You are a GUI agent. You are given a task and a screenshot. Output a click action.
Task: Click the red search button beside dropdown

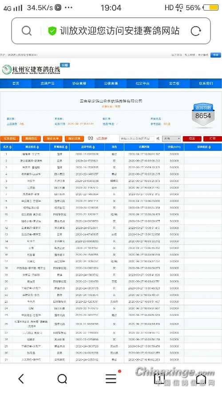pos(192,138)
